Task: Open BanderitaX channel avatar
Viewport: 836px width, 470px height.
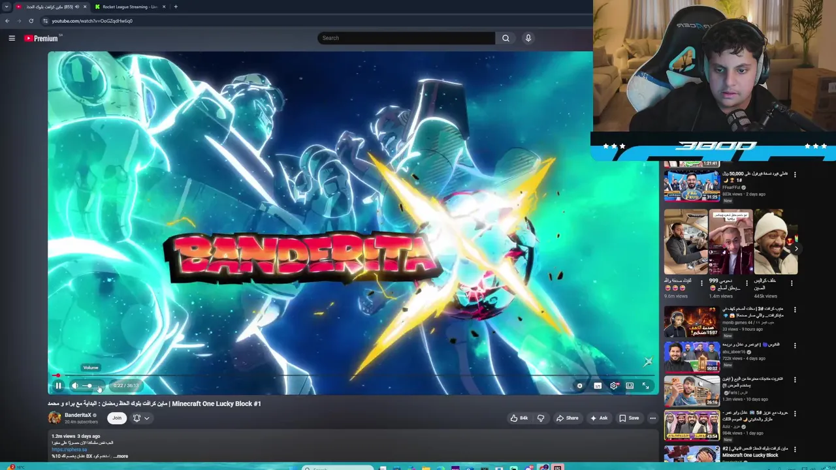Action: click(x=54, y=418)
